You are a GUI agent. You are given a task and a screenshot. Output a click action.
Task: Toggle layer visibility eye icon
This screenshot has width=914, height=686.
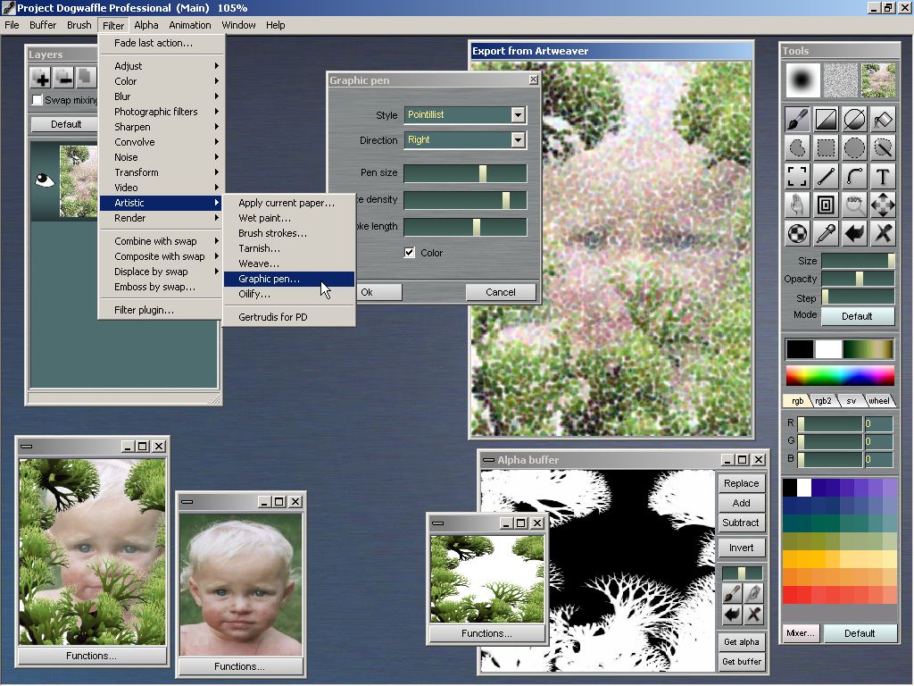pyautogui.click(x=44, y=180)
